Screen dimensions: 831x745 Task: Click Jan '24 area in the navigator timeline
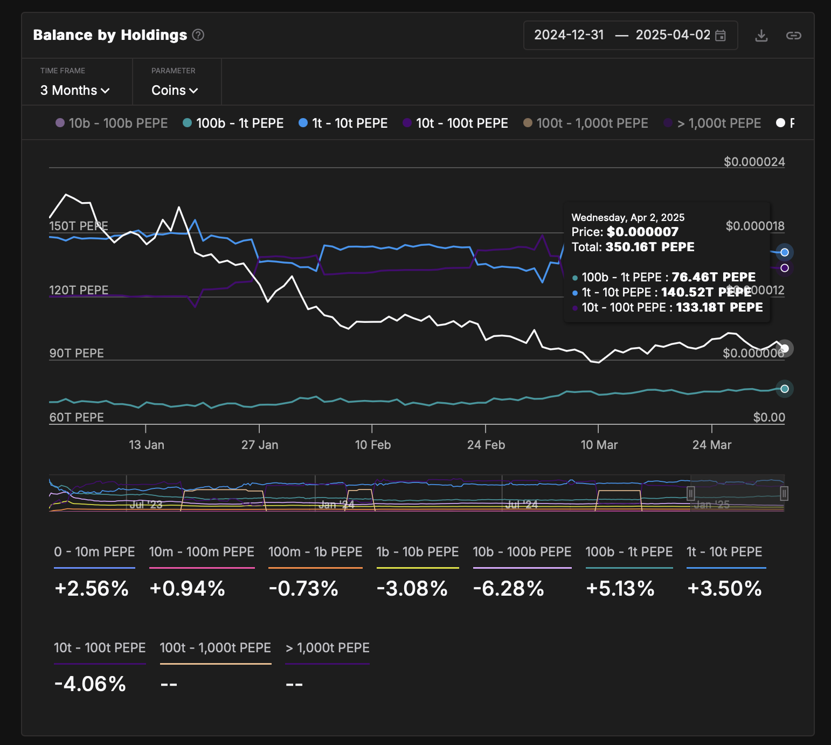pyautogui.click(x=336, y=505)
